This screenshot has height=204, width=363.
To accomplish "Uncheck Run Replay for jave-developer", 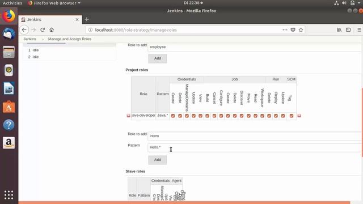I will [x=276, y=116].
